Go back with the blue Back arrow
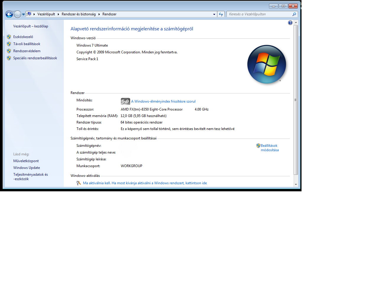 point(9,14)
